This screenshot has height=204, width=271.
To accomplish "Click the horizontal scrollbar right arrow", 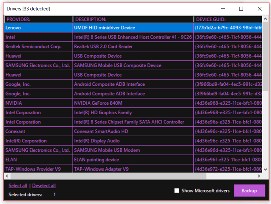I will [x=259, y=176].
